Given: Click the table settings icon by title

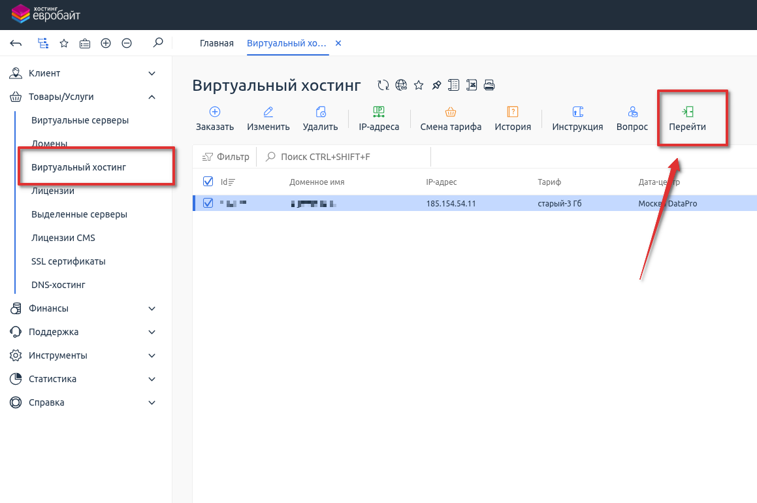Looking at the screenshot, I should point(453,86).
